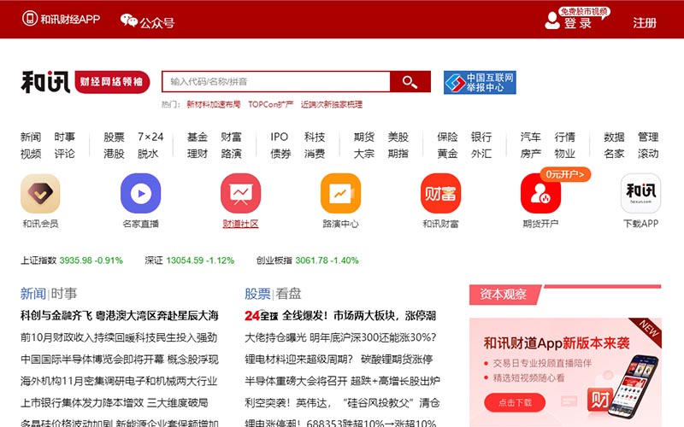Image resolution: width=684 pixels, height=427 pixels.
Task: Click the 名家直播 play icon
Action: pos(140,194)
